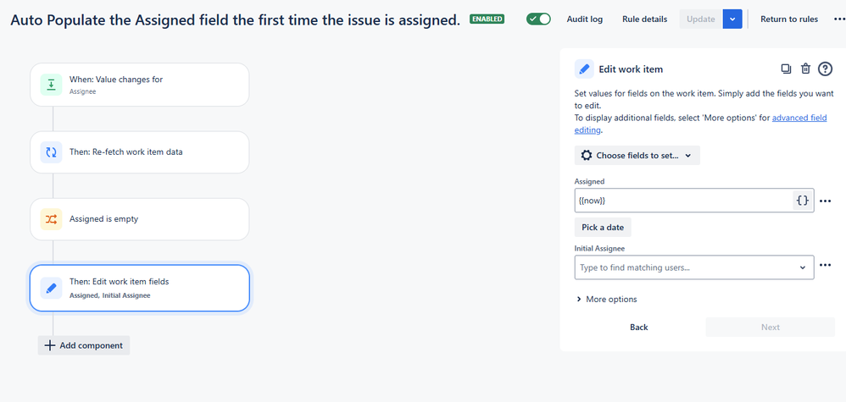This screenshot has height=402, width=846.
Task: Open more options ellipsis beside Assigned field
Action: 825,201
